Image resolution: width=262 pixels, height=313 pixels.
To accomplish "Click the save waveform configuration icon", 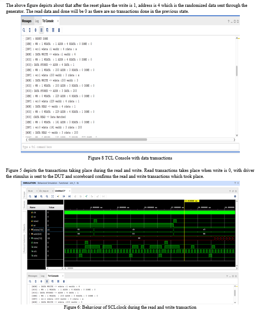I will (35, 197).
